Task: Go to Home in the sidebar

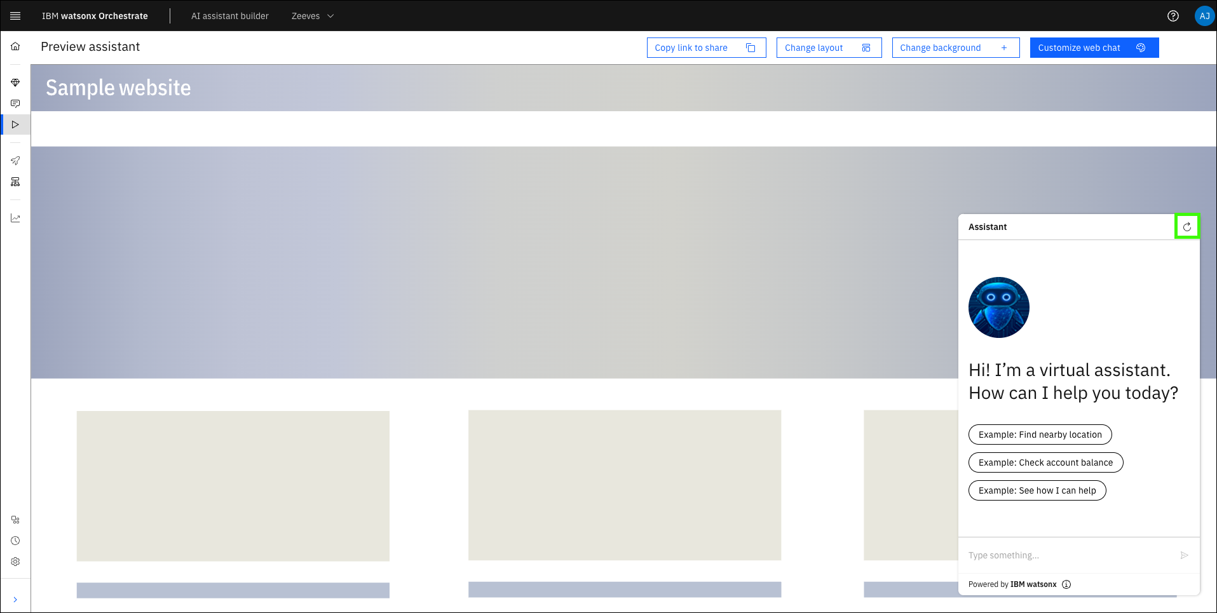Action: 15,46
